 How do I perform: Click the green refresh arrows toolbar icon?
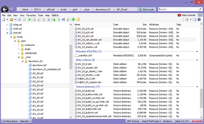click(68, 19)
